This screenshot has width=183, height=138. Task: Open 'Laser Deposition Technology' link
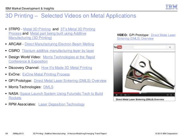click(61, 104)
